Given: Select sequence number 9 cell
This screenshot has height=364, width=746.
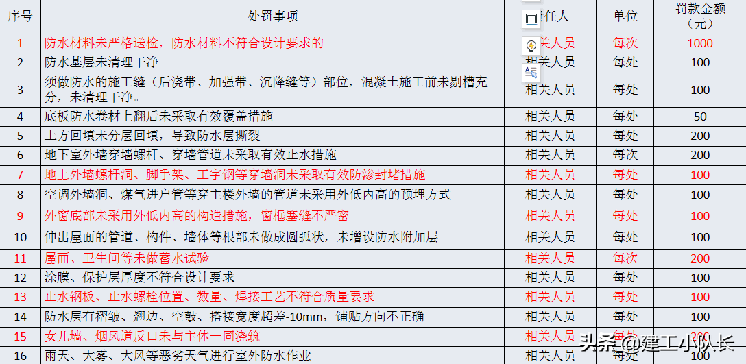Looking at the screenshot, I should [20, 216].
